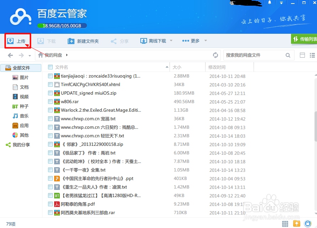Click the pdf icon of 阿勒泰的角落
The width and height of the screenshot is (317, 228).
click(x=57, y=204)
